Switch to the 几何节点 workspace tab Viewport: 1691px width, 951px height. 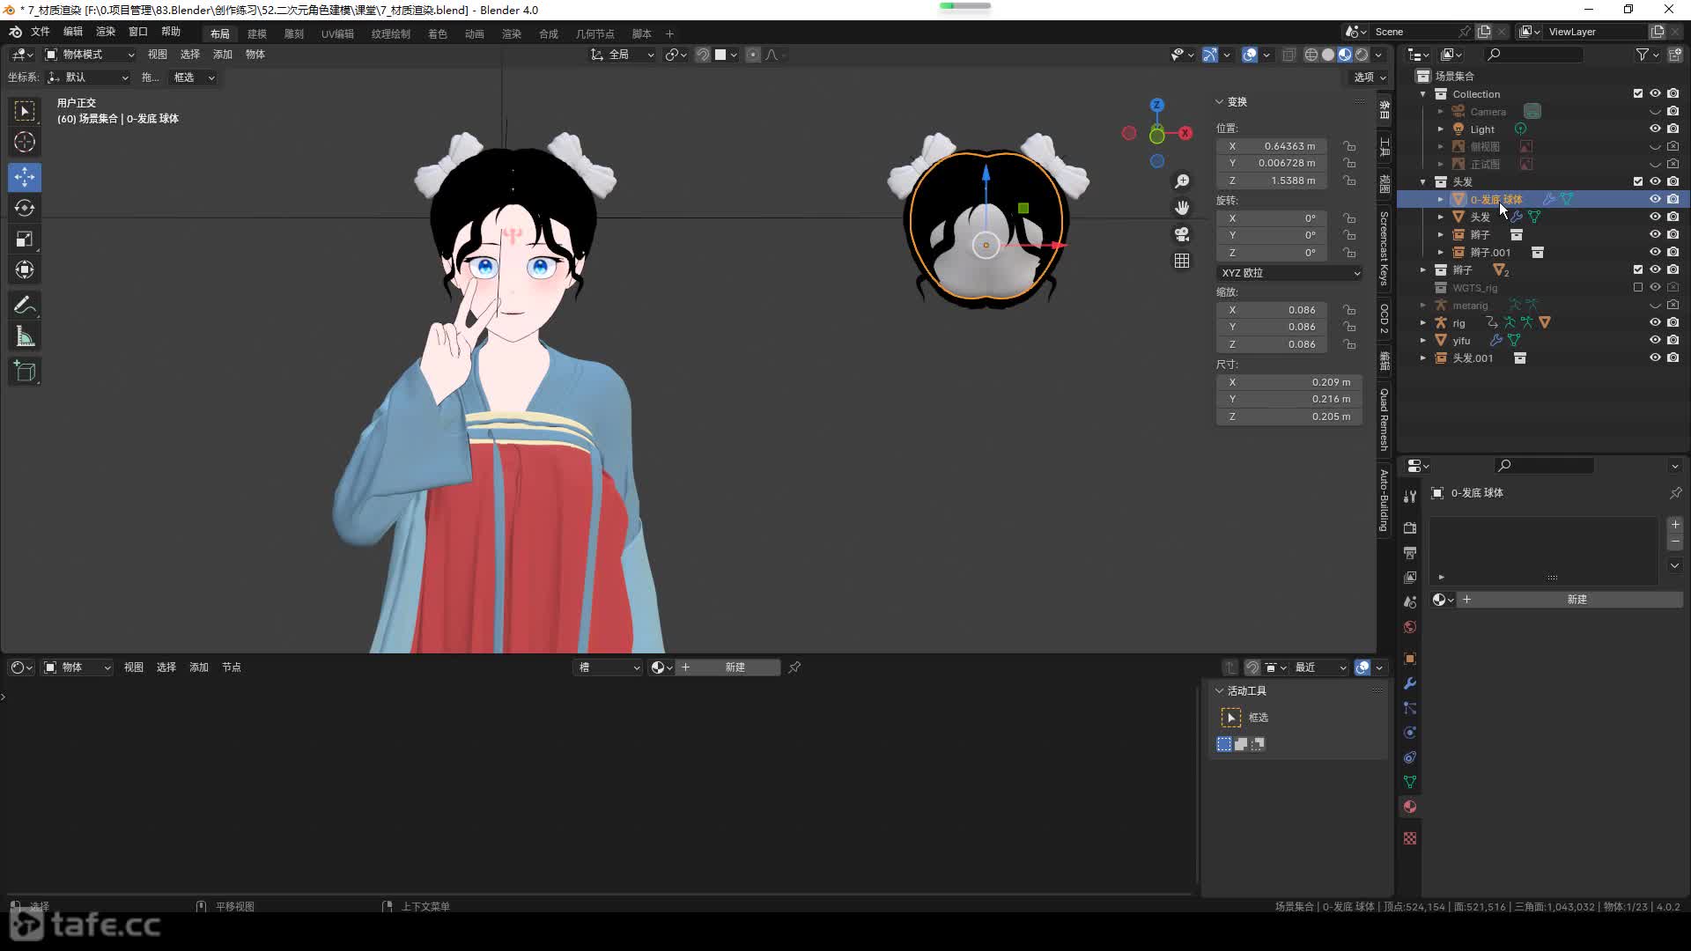click(x=595, y=33)
